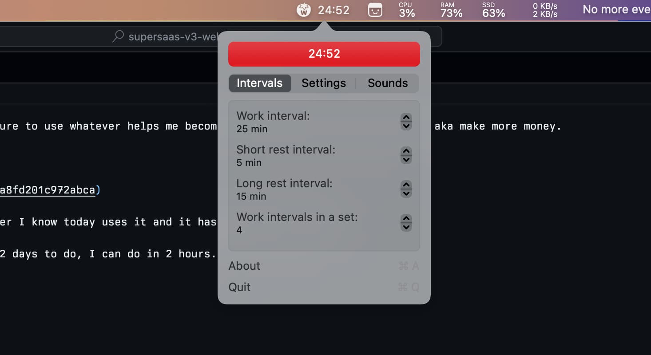This screenshot has width=651, height=355.
Task: Lower the Long rest interval duration
Action: click(406, 193)
